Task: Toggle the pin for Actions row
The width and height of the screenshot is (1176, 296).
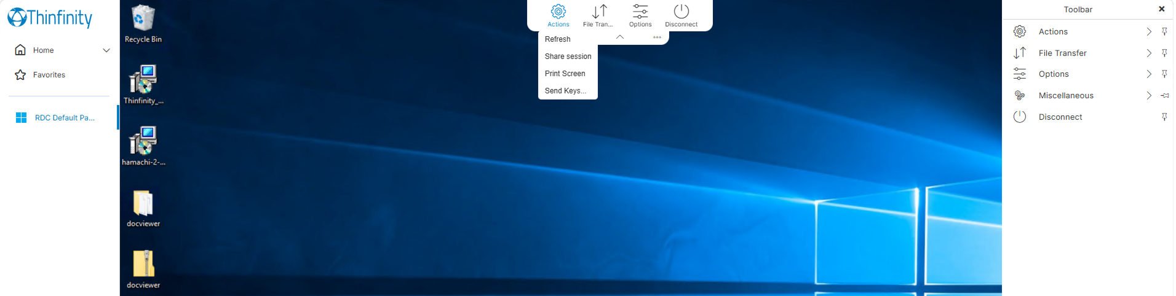Action: click(1164, 31)
